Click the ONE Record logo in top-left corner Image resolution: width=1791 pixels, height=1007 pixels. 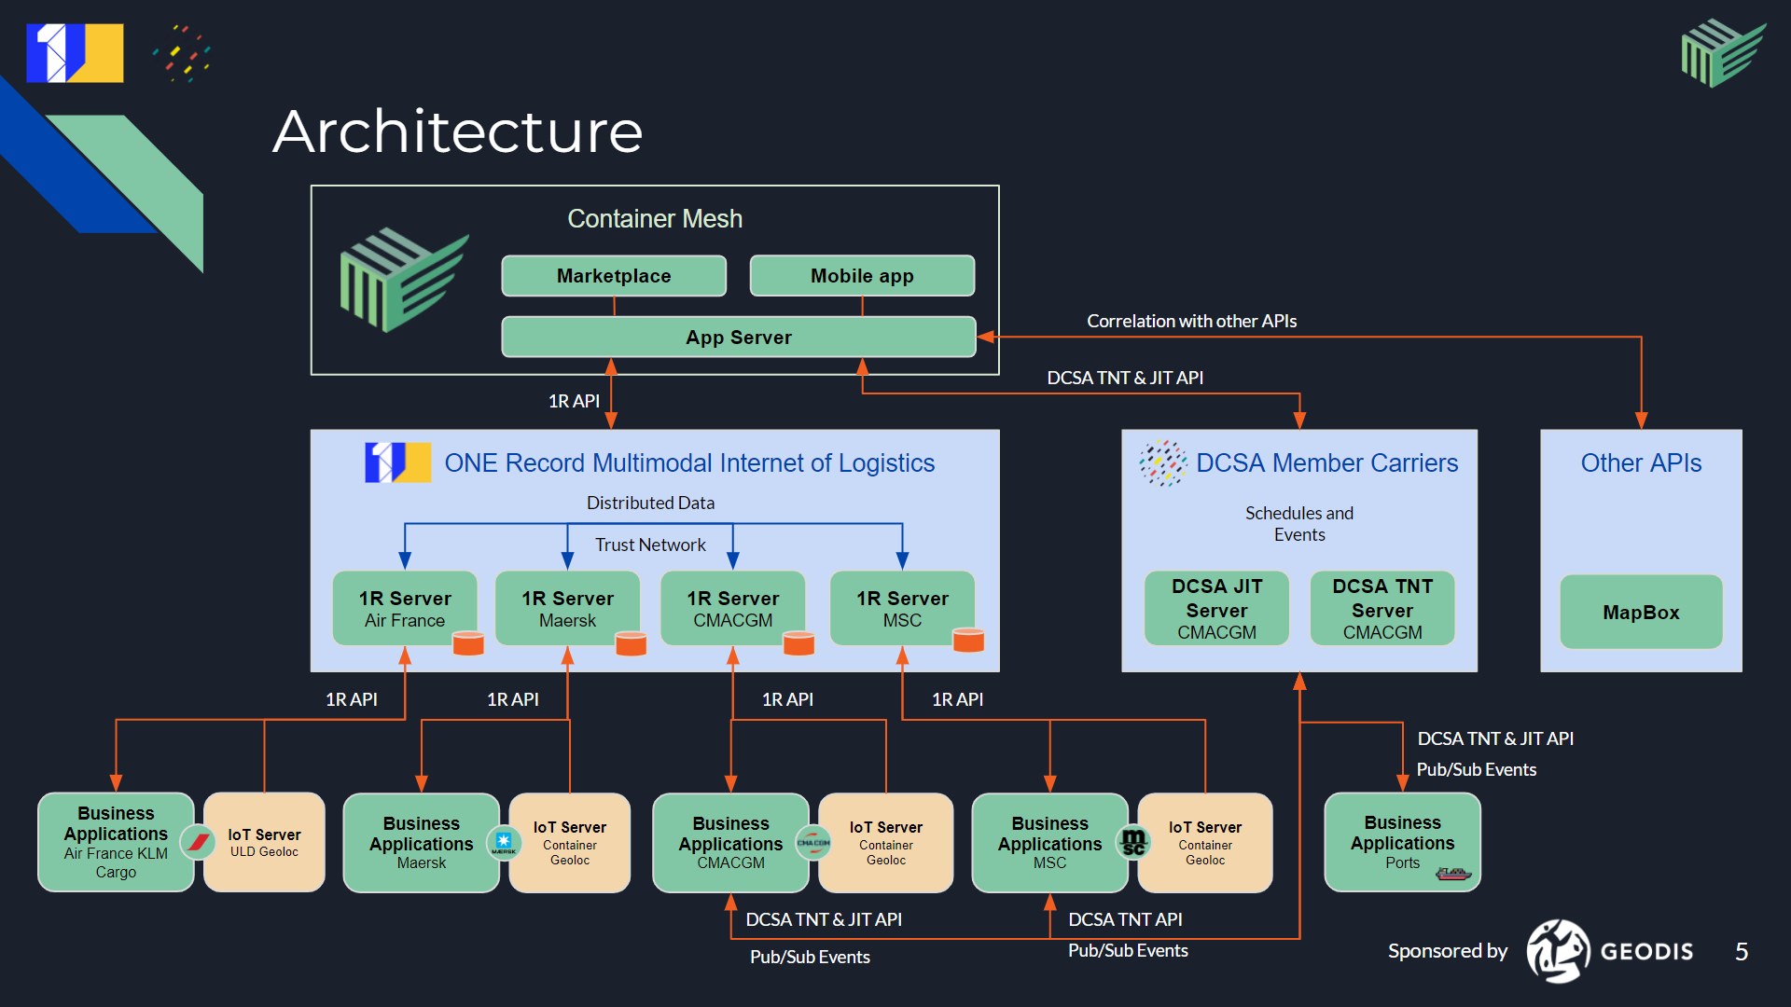click(75, 53)
